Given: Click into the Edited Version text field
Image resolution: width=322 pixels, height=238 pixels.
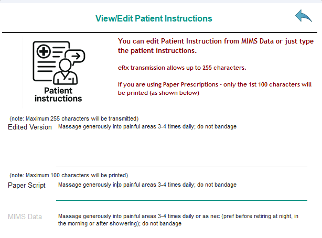Looking at the screenshot, I should pyautogui.click(x=181, y=145).
